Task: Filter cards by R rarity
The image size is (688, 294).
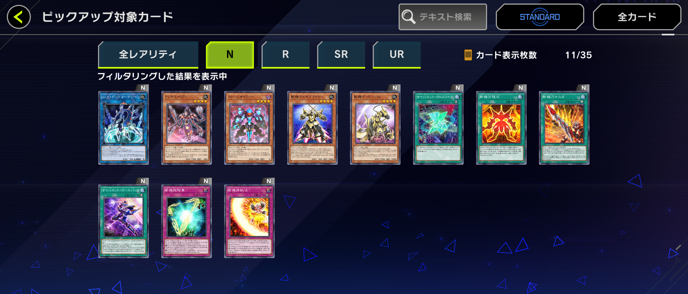Action: click(286, 54)
